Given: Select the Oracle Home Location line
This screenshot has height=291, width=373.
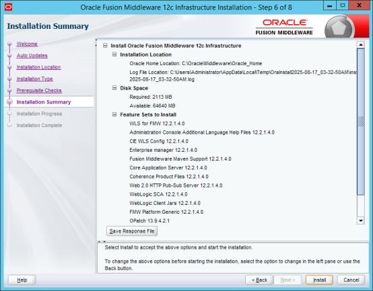Looking at the screenshot, I should tap(195, 63).
